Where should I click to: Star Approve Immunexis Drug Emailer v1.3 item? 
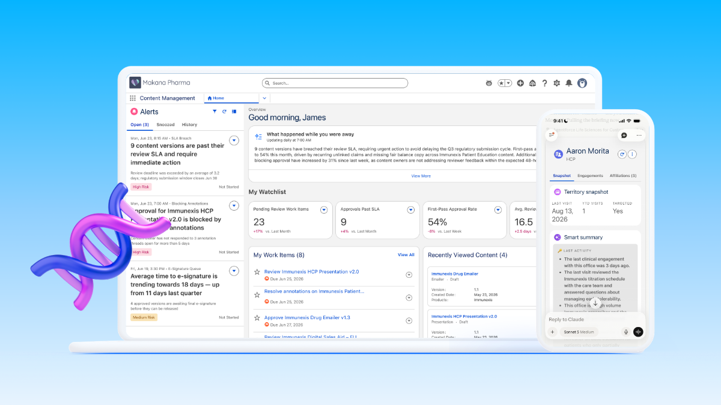(x=257, y=318)
